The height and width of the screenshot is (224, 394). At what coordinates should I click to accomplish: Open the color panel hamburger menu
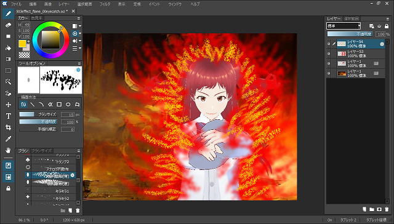click(x=79, y=18)
